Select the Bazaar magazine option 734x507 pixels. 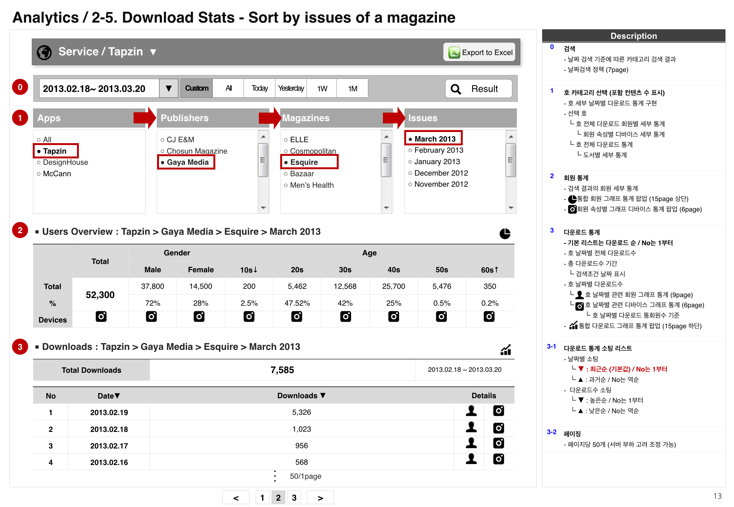[x=299, y=174]
